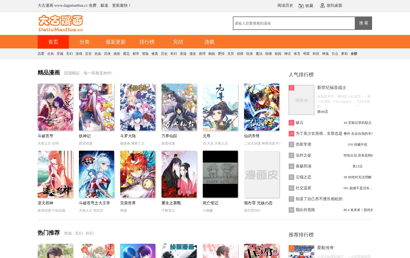Click 侦探漫画 cover in 热门推荐
410x258 pixels.
(179, 251)
